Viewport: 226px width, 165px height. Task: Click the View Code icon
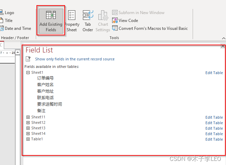[x=115, y=20]
